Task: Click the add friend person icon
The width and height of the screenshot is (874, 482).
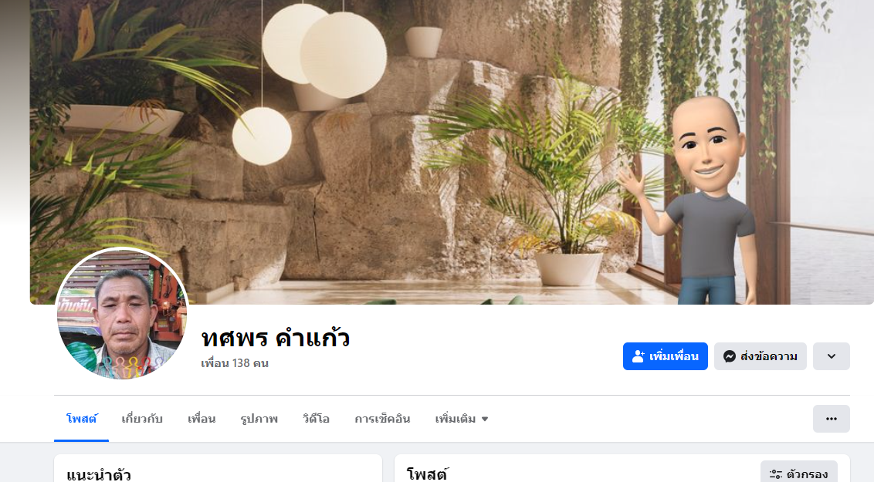Action: point(639,356)
